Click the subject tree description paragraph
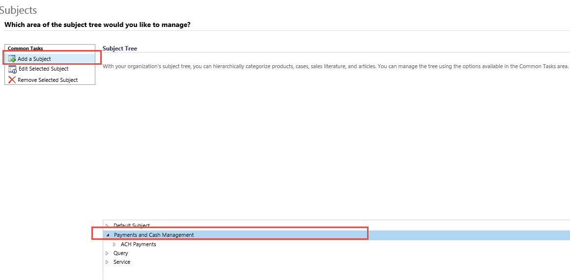The image size is (570, 280). (335, 66)
